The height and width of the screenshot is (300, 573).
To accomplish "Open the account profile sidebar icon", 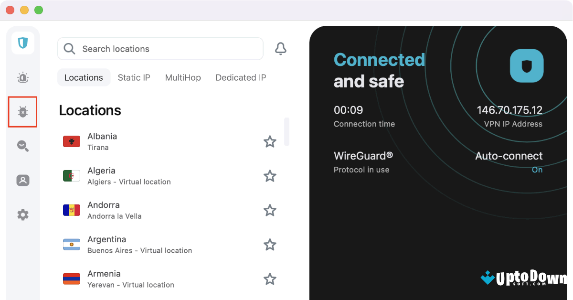I will pyautogui.click(x=23, y=181).
